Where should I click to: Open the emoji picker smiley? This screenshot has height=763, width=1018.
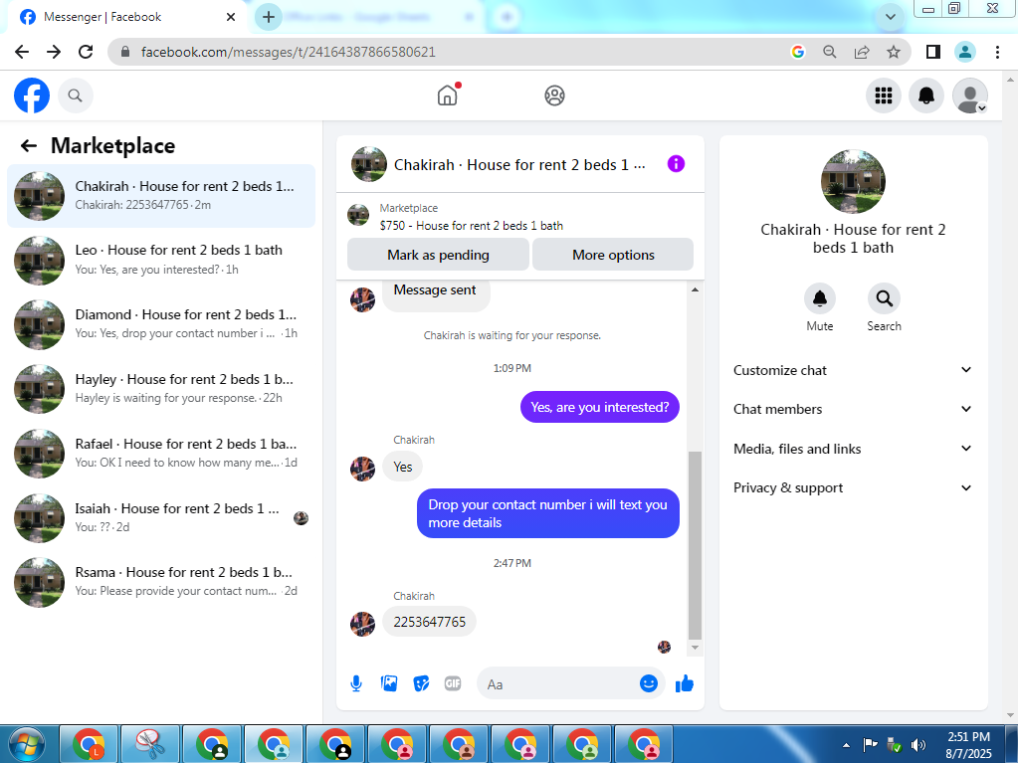(x=648, y=683)
